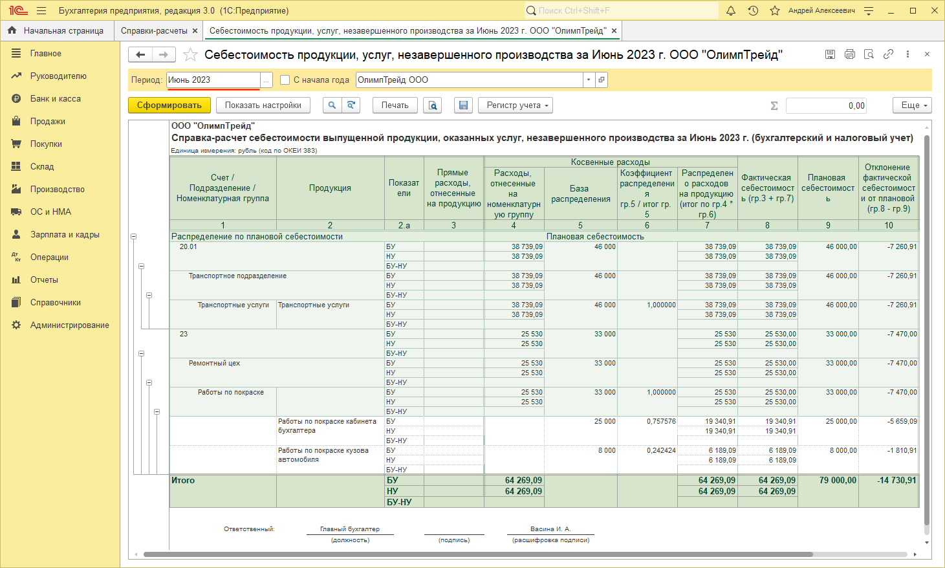Click the 'Показать настройки' button
This screenshot has height=568, width=945.
point(263,105)
